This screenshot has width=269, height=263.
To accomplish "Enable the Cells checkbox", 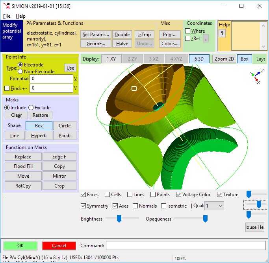I will pos(108,195).
